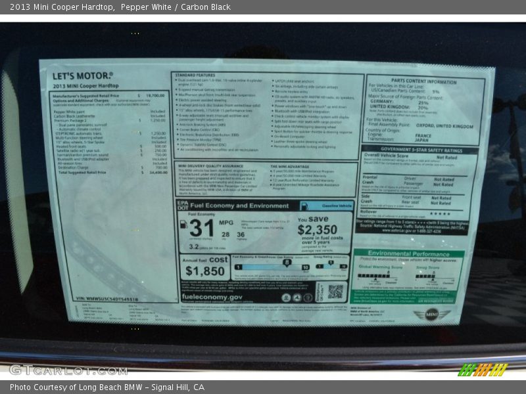Click the 5 marker on the Smog Rating scale
This screenshot has width=526, height=394.
331,263
